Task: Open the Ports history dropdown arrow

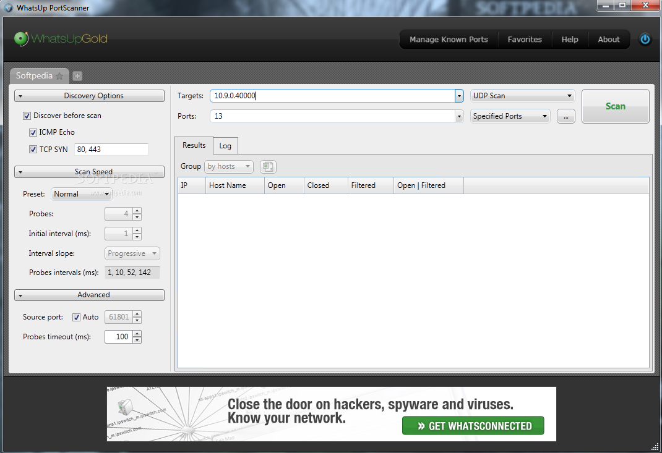Action: pyautogui.click(x=459, y=116)
